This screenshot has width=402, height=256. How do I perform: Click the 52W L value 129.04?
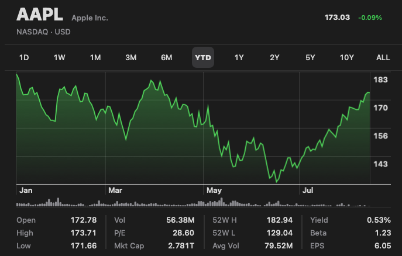[280, 233]
